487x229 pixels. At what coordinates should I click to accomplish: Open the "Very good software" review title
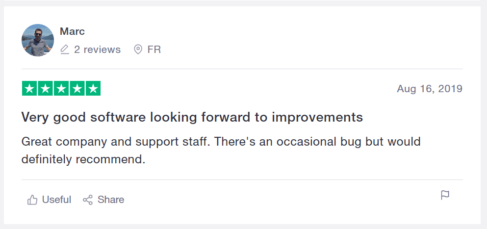192,118
